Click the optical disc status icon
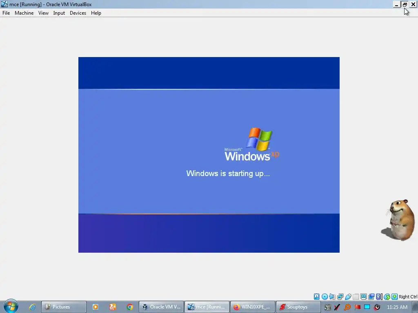The height and width of the screenshot is (313, 418). point(325,297)
